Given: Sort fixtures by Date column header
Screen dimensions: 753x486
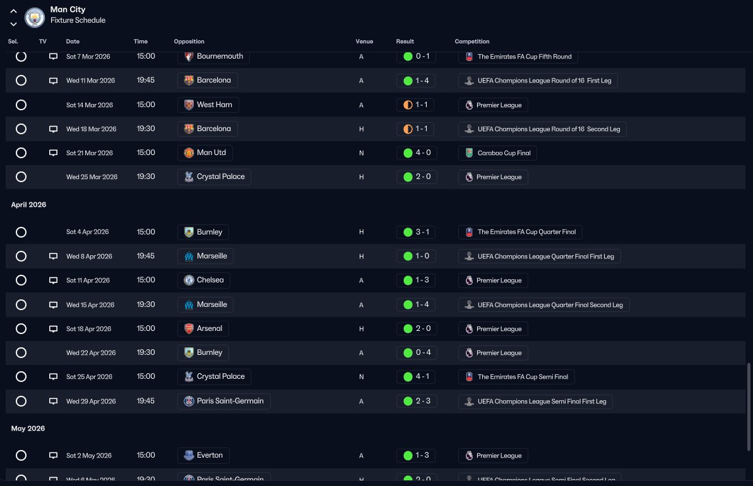Looking at the screenshot, I should point(73,41).
